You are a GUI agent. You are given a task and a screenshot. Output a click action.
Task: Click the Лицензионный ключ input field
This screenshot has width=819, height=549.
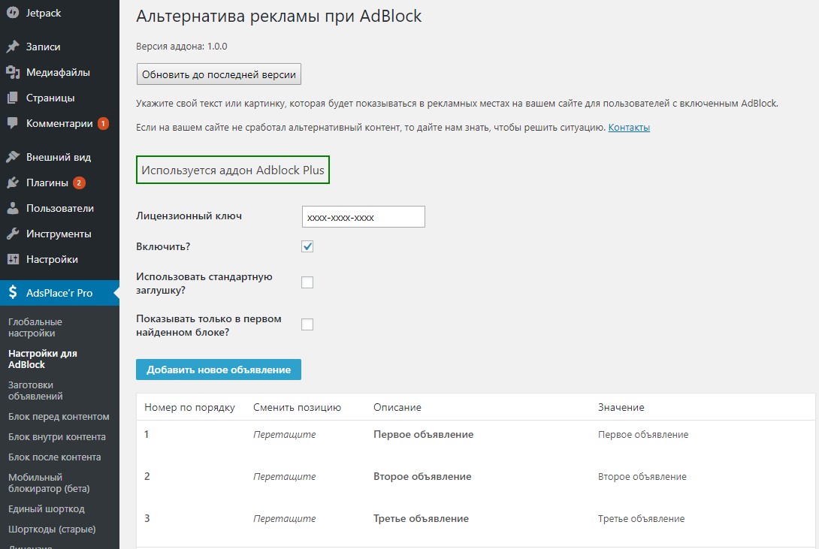(363, 216)
